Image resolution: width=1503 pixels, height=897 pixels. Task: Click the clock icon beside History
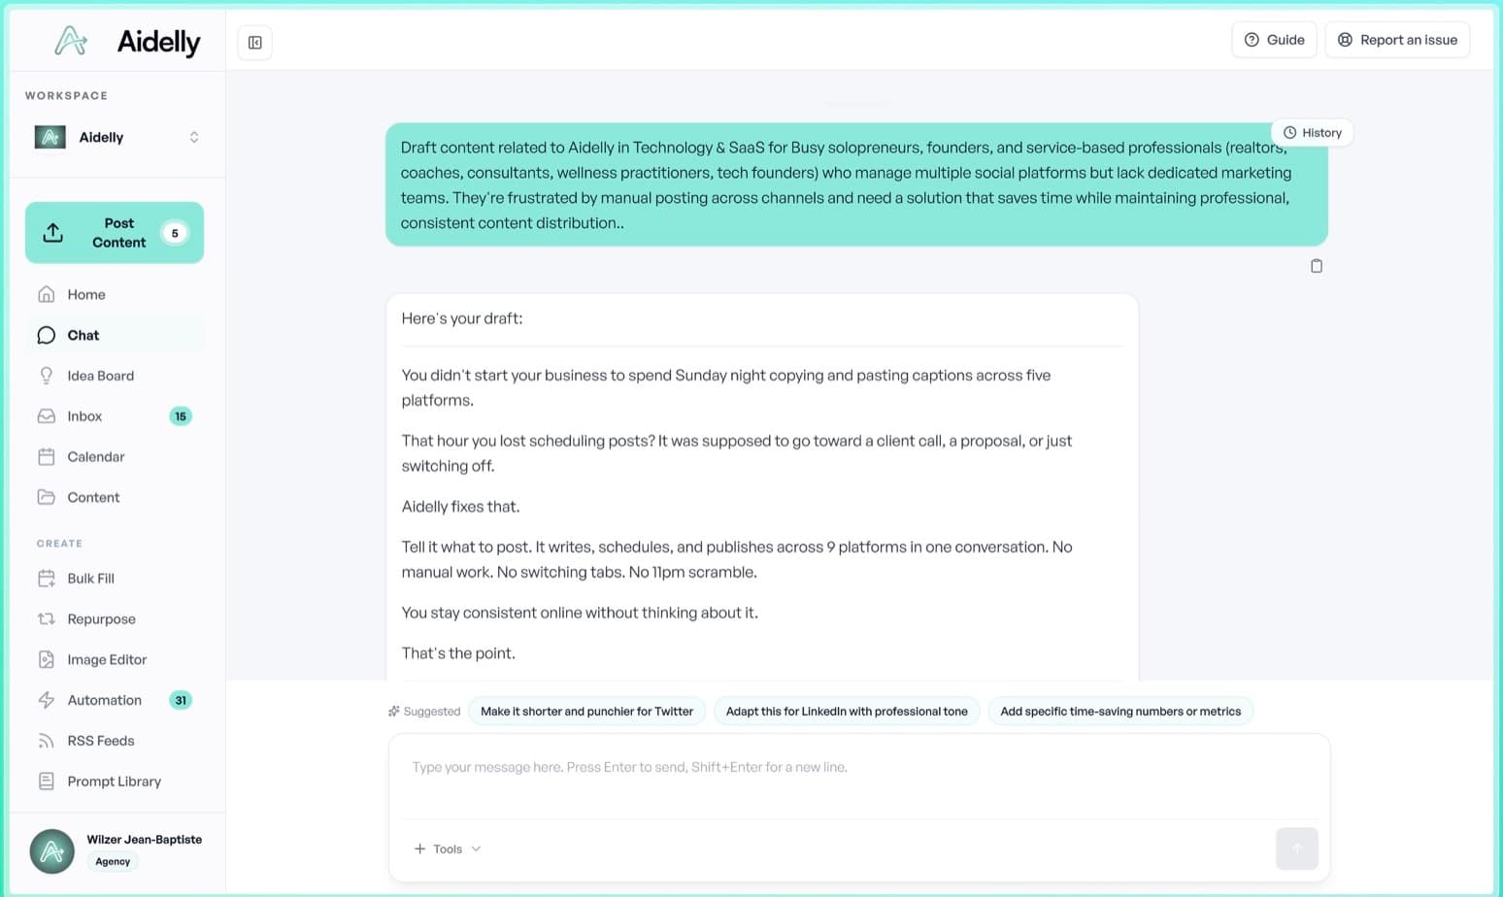click(1289, 133)
